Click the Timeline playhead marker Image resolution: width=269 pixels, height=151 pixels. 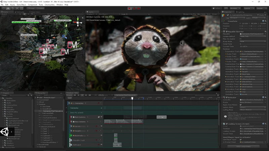click(x=132, y=98)
